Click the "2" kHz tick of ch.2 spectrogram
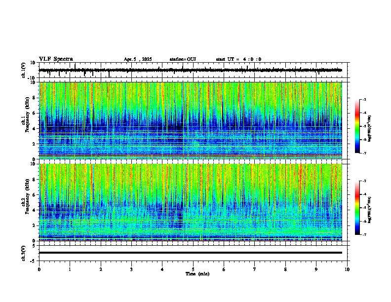391x302 pixels. tap(35, 226)
